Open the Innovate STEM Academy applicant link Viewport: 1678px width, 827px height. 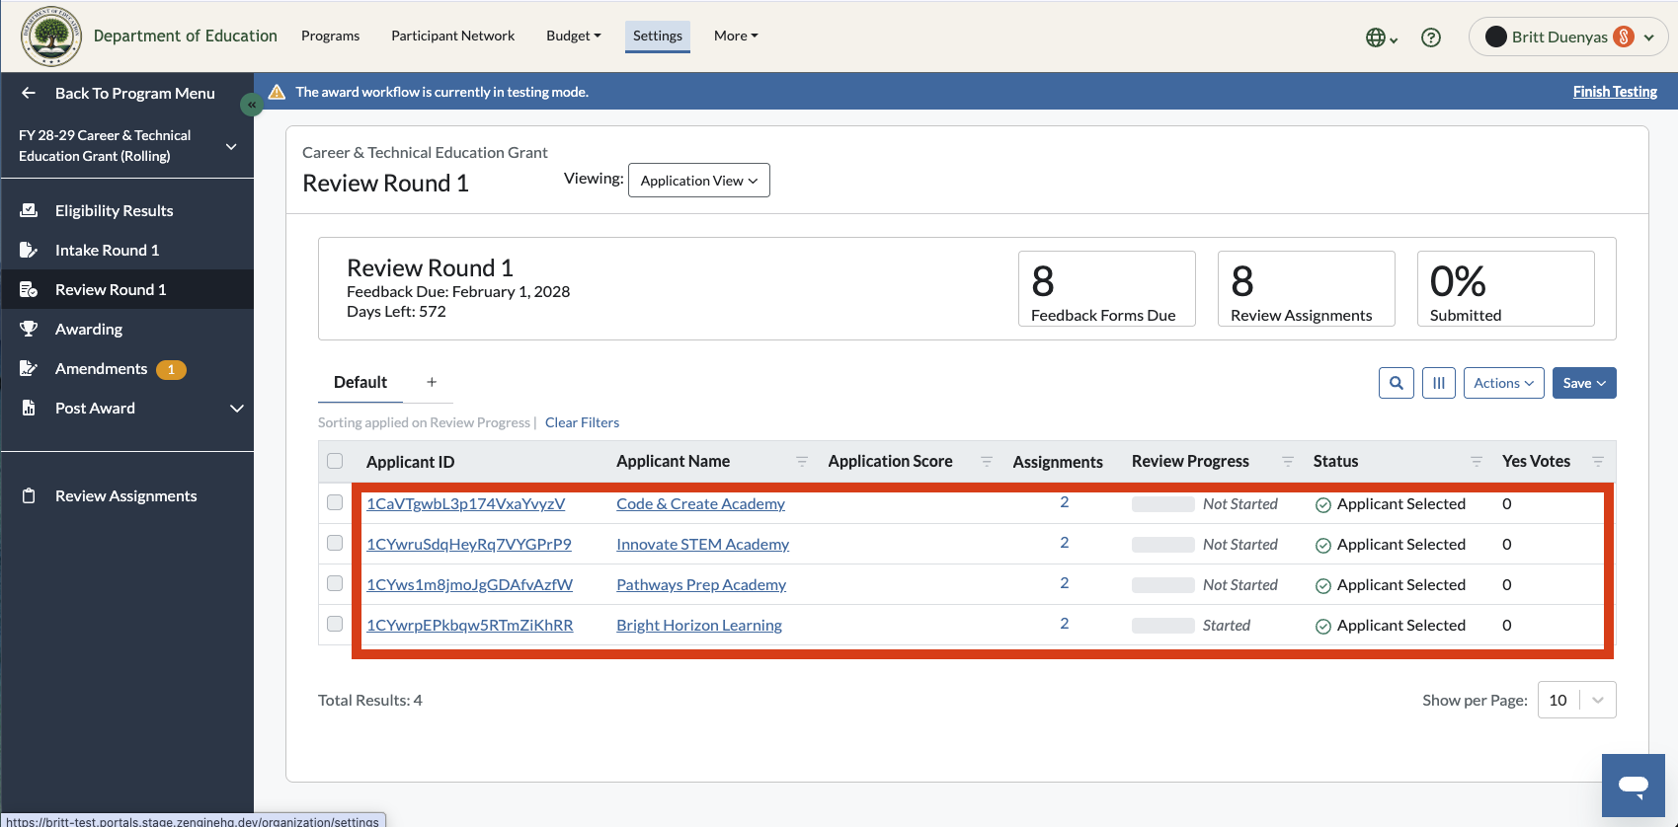click(702, 544)
